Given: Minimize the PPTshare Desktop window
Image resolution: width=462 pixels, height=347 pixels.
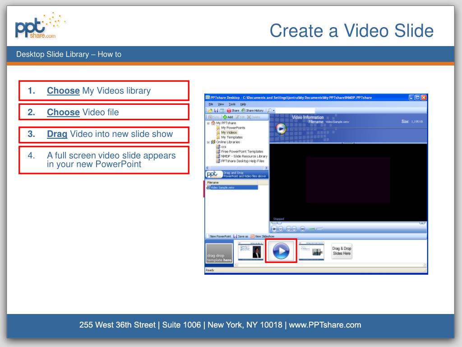Looking at the screenshot, I should tap(411, 98).
